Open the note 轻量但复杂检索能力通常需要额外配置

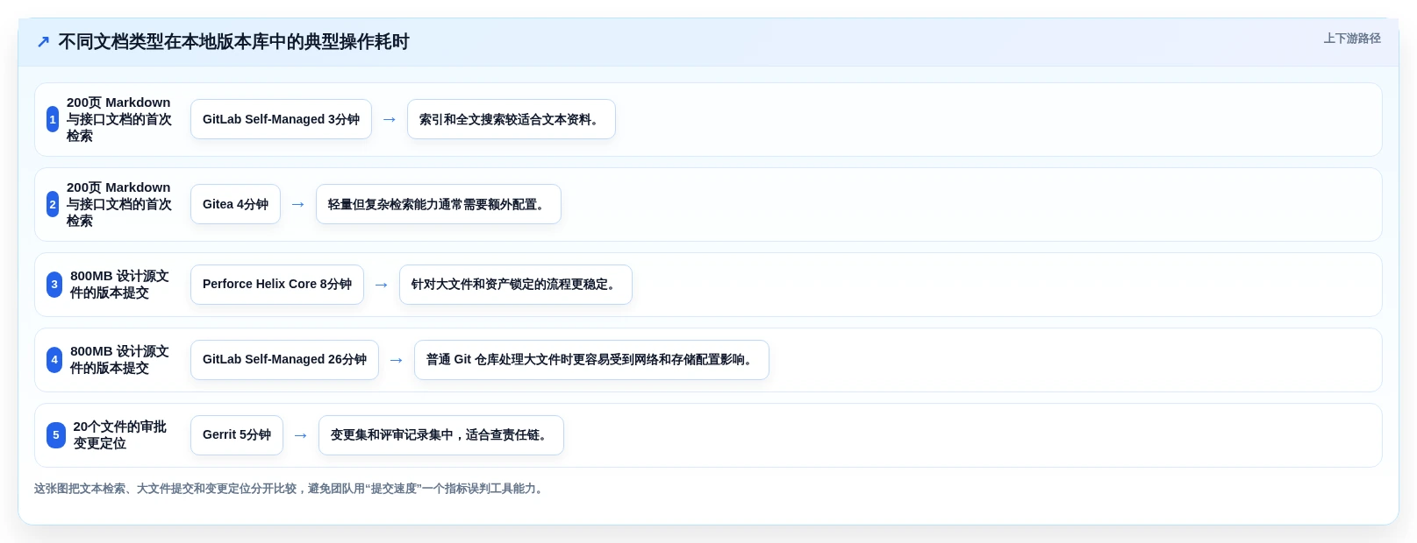click(x=439, y=204)
